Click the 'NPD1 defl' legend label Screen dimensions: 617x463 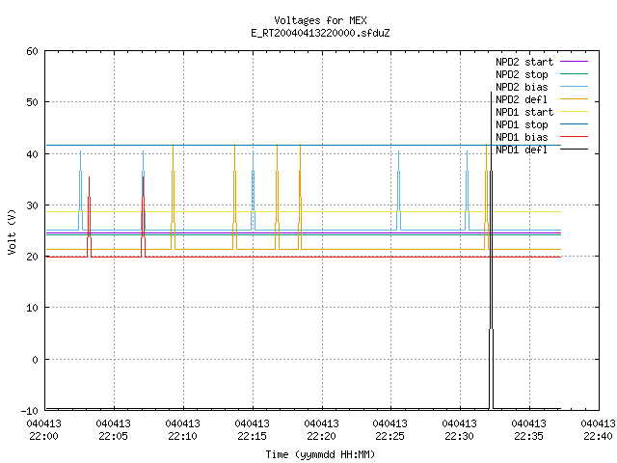(x=522, y=150)
